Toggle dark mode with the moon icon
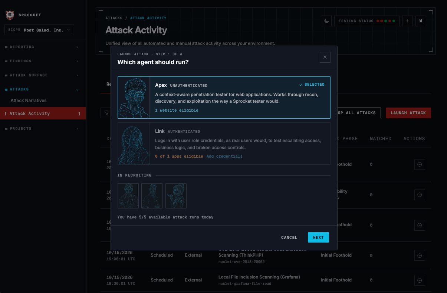447x293 pixels. tap(326, 21)
